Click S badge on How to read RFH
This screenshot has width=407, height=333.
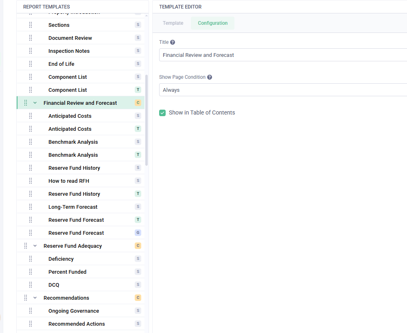[138, 181]
